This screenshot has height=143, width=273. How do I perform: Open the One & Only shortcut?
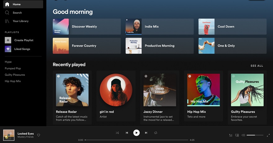point(232,46)
